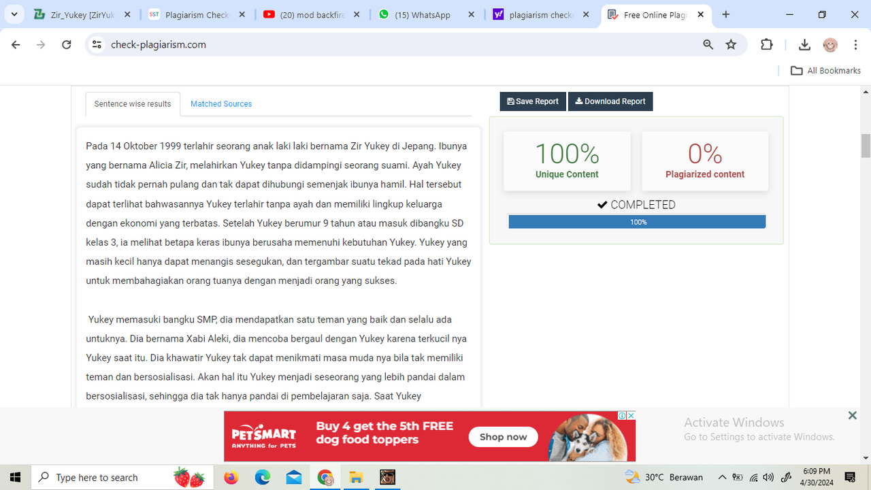Click the Windows Start button
The image size is (871, 490).
pyautogui.click(x=15, y=477)
